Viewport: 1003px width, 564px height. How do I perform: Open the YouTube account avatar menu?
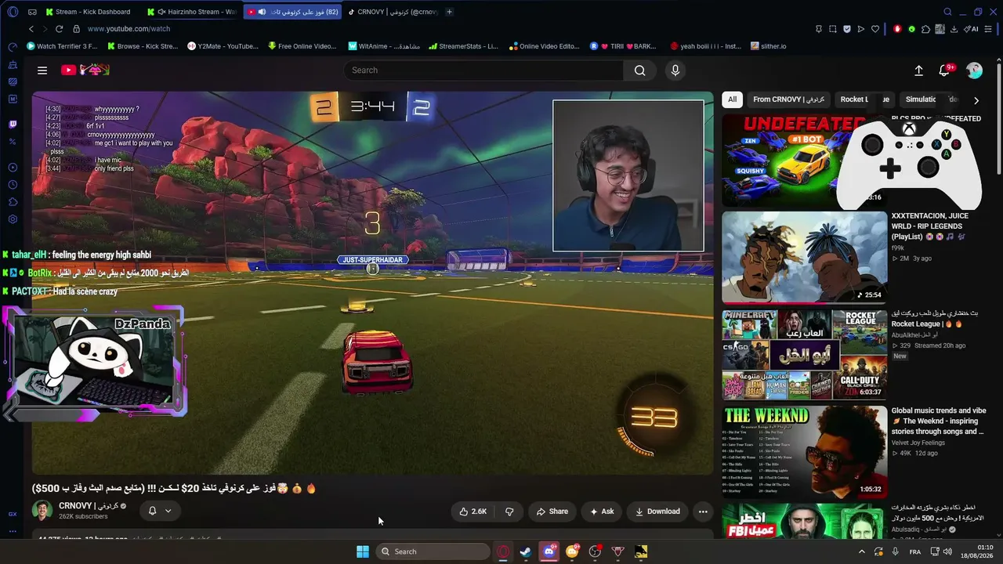point(974,70)
